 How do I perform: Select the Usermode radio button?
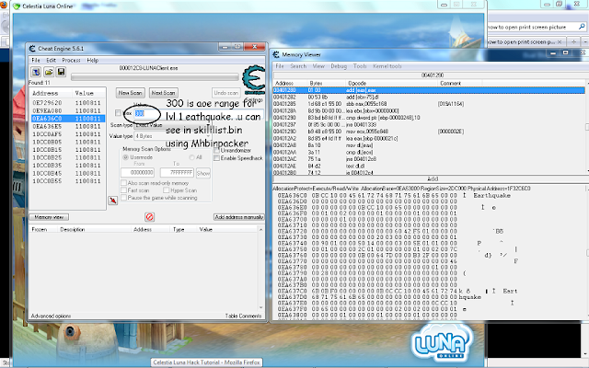coord(125,157)
